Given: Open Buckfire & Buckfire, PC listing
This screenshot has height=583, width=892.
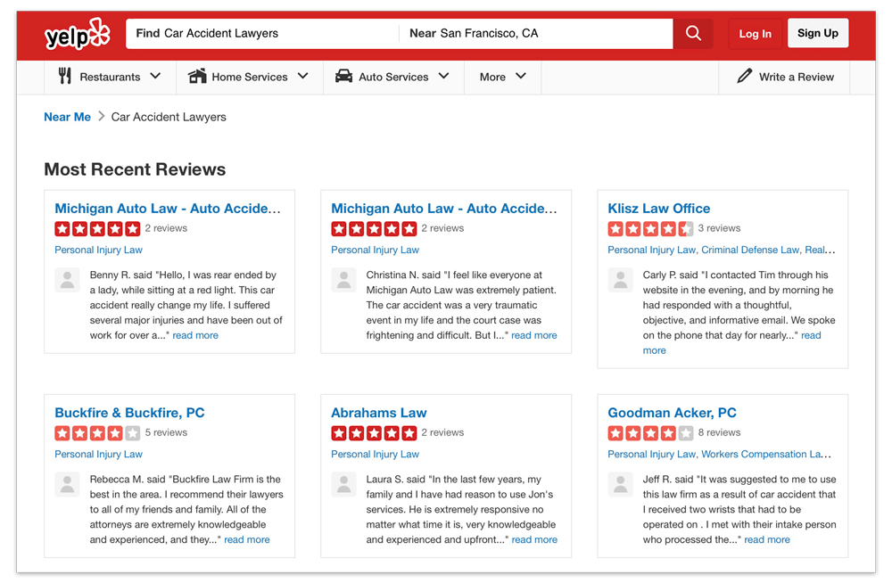Looking at the screenshot, I should click(129, 413).
